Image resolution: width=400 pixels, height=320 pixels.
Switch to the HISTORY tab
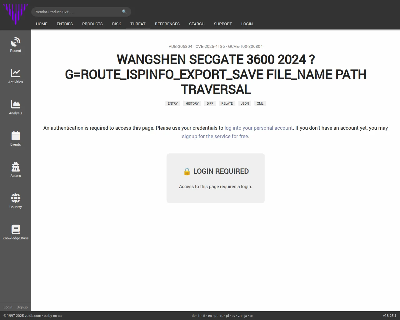point(192,103)
